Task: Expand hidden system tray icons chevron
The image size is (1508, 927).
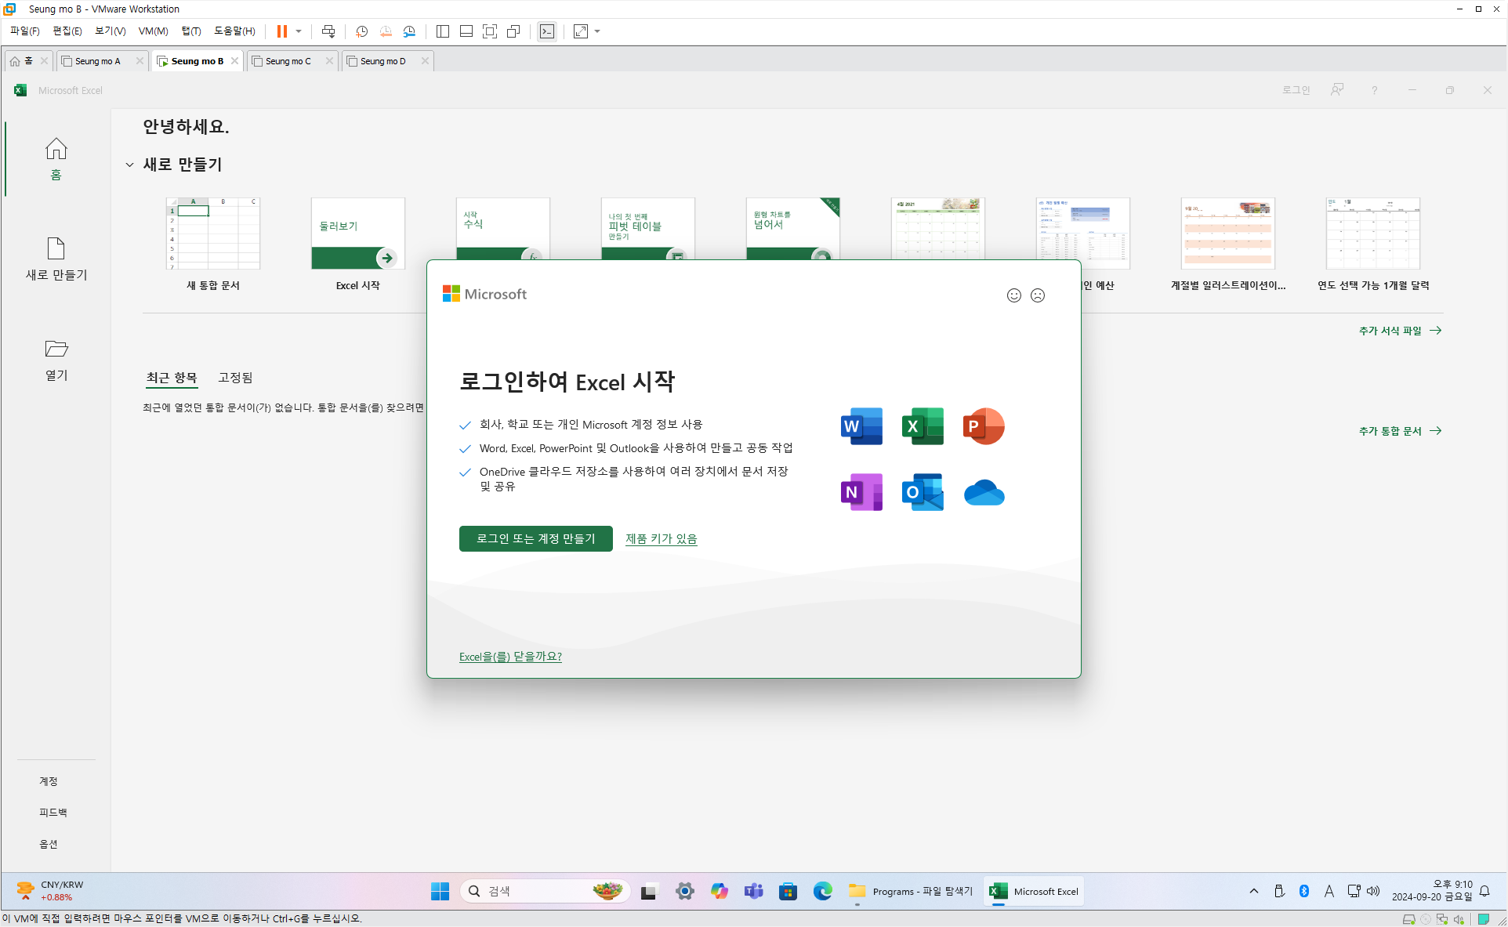Action: (1254, 891)
